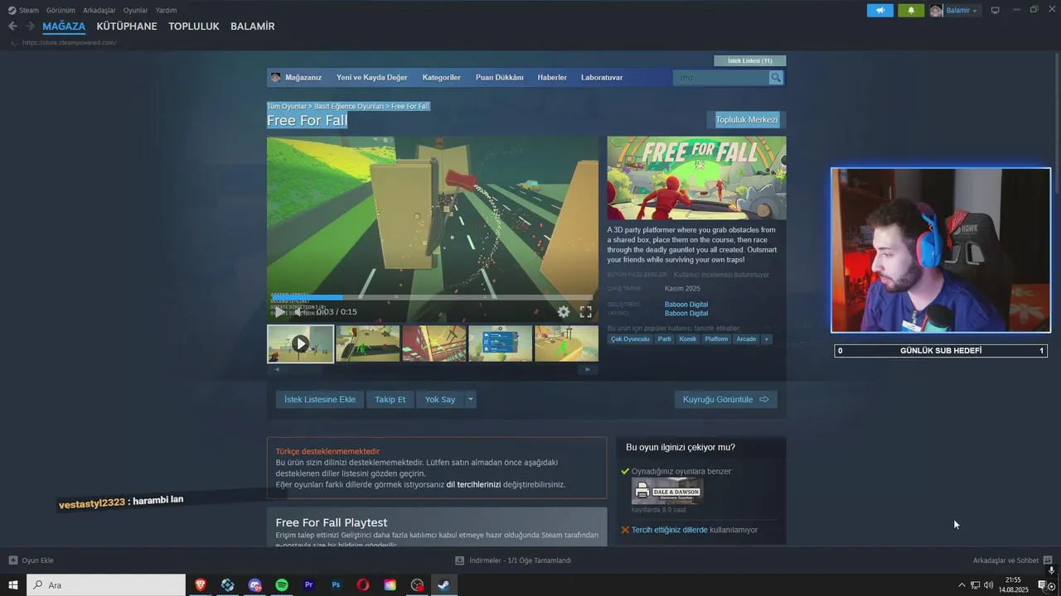Click the Çok Oyunculu tag
Viewport: 1061px width, 596px height.
click(630, 339)
